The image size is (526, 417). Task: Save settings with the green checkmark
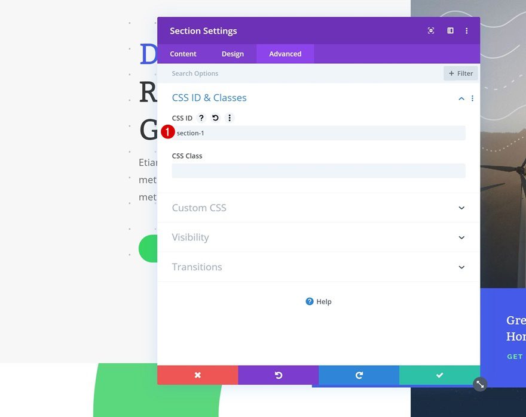pos(439,375)
